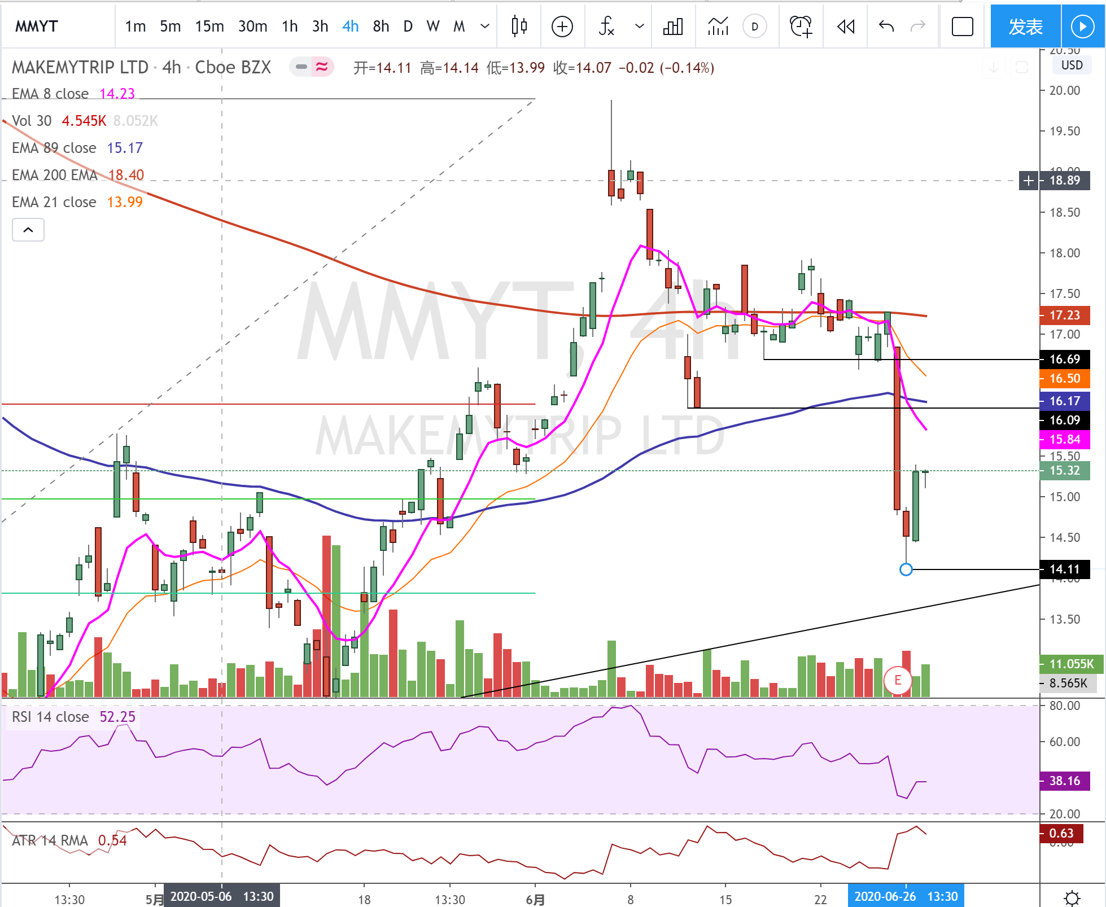The width and height of the screenshot is (1106, 907).
Task: Click the faded square pane icon near USD
Action: [x=1022, y=67]
